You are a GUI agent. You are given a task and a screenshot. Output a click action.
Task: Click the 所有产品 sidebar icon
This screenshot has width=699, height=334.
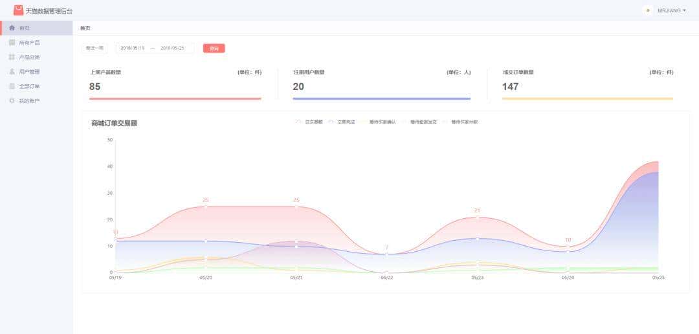pos(12,42)
